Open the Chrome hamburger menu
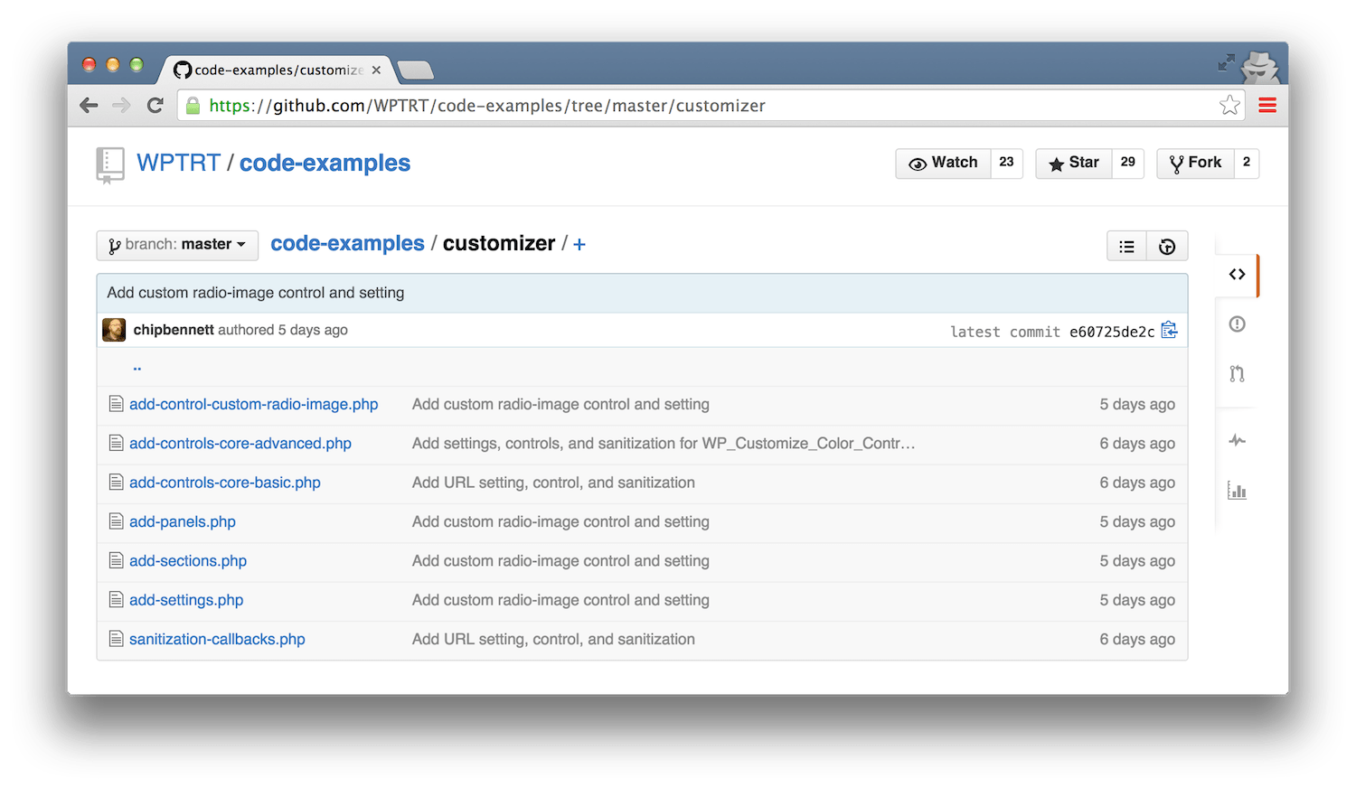 1267,106
